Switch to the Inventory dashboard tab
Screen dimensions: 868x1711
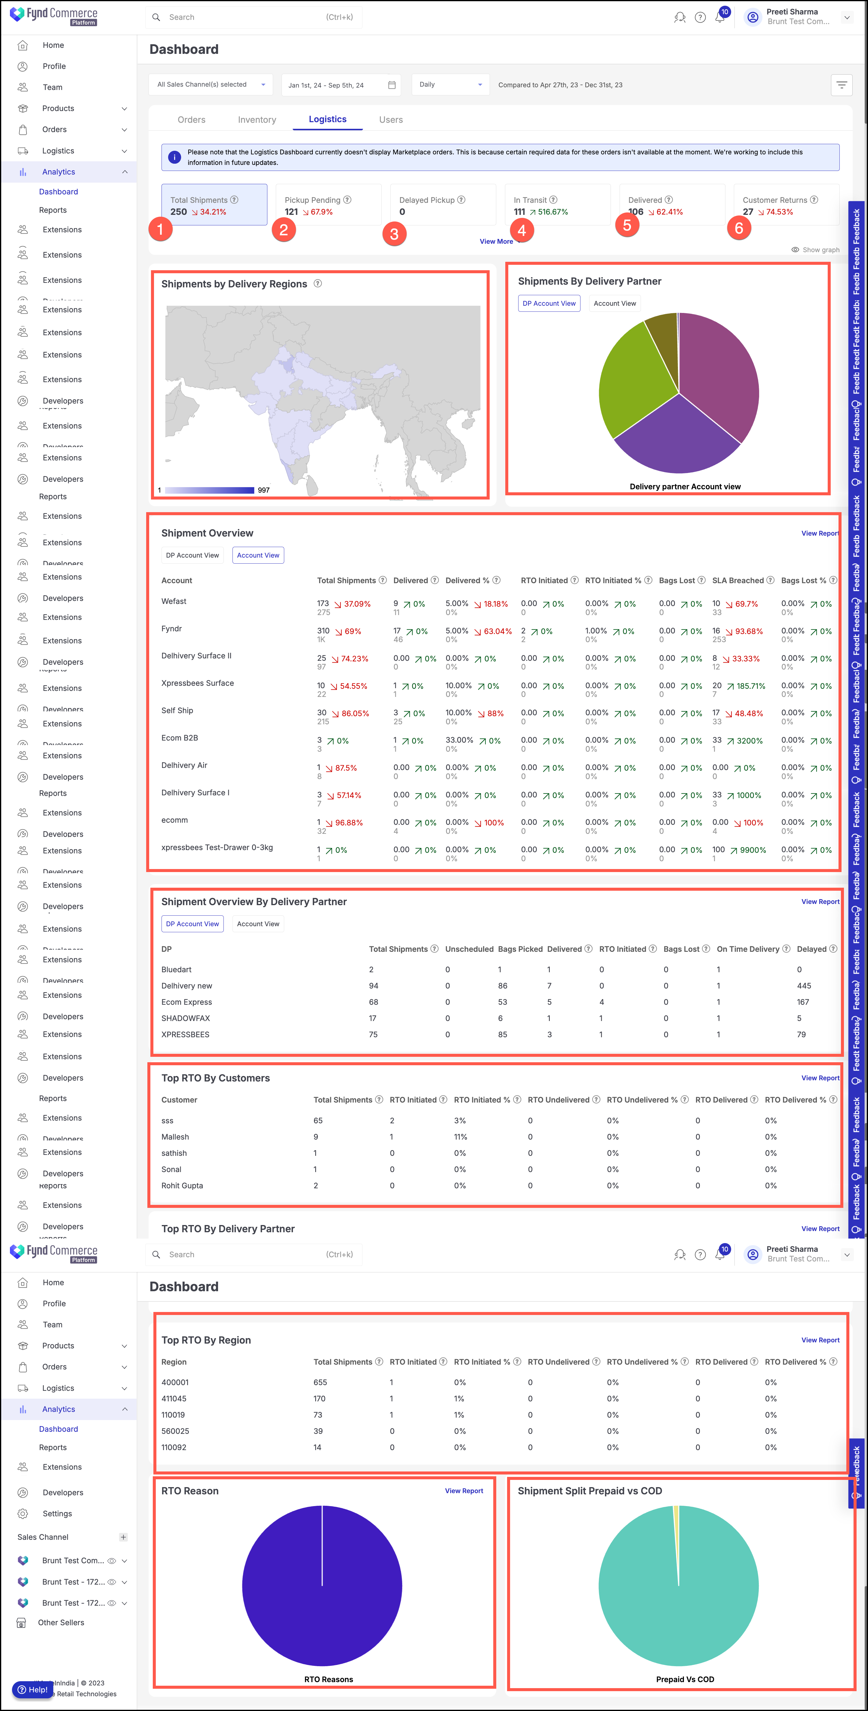pyautogui.click(x=257, y=119)
